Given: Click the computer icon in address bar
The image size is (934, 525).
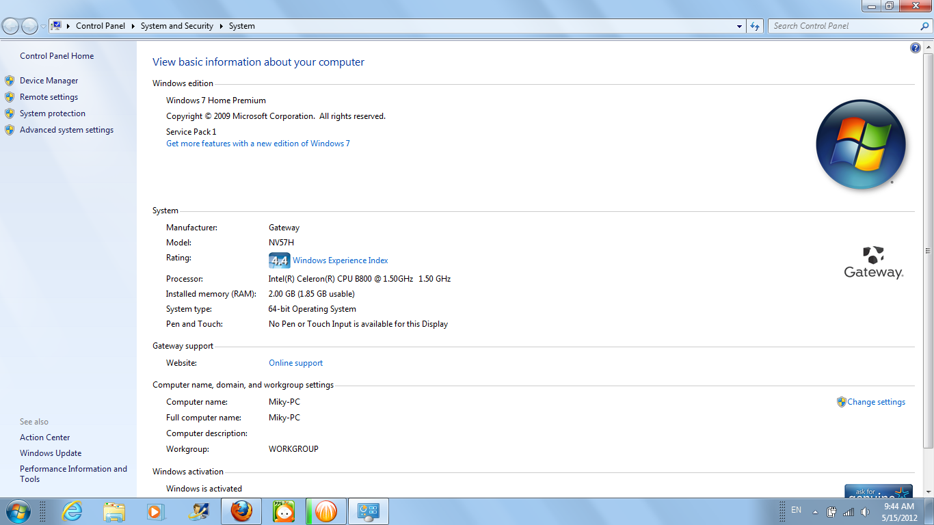Looking at the screenshot, I should pyautogui.click(x=56, y=26).
